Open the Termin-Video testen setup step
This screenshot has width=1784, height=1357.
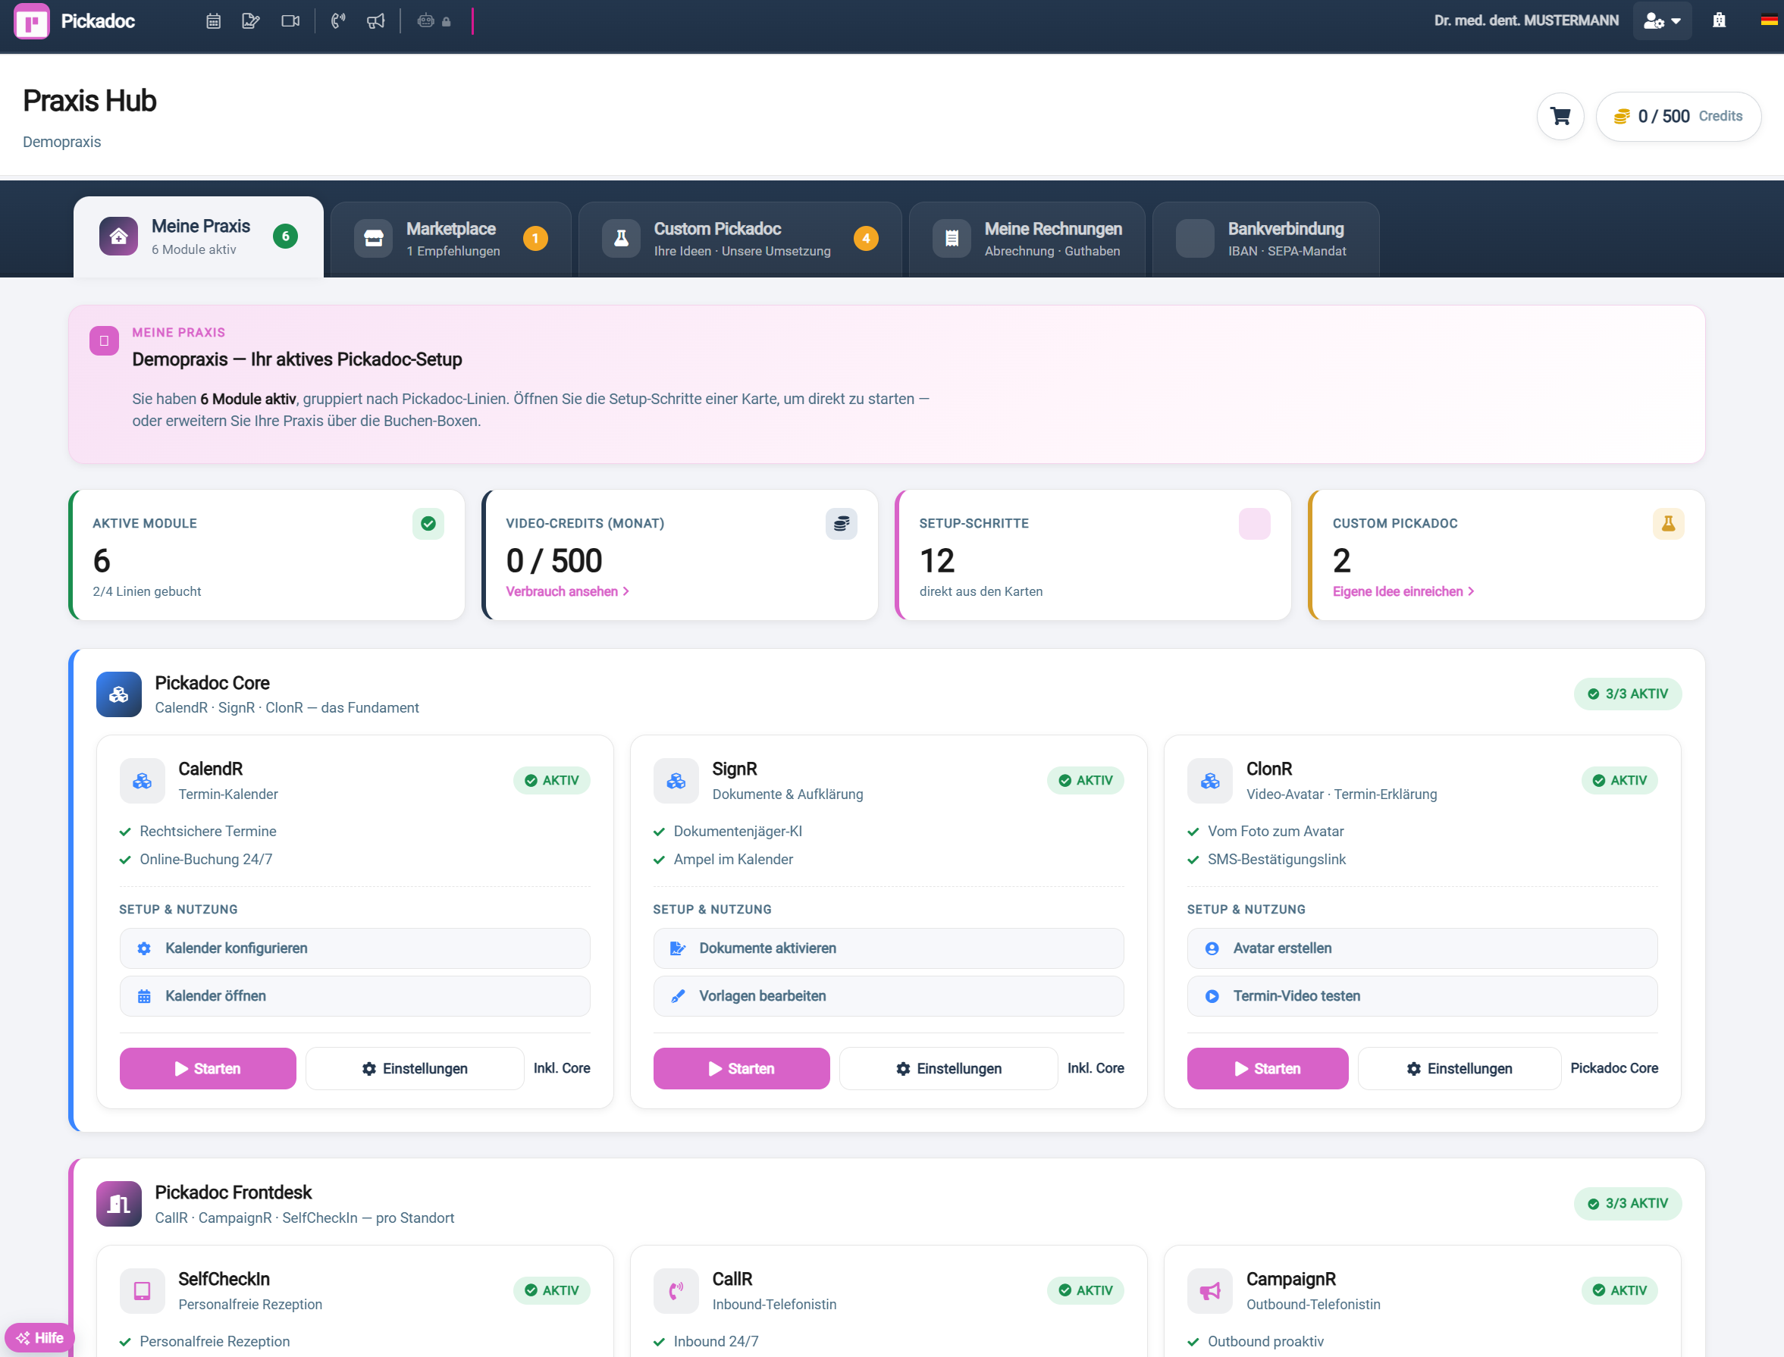(x=1422, y=996)
